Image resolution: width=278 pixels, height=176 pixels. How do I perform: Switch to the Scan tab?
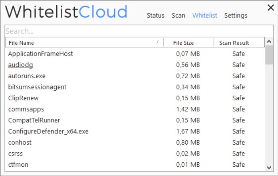tap(178, 16)
